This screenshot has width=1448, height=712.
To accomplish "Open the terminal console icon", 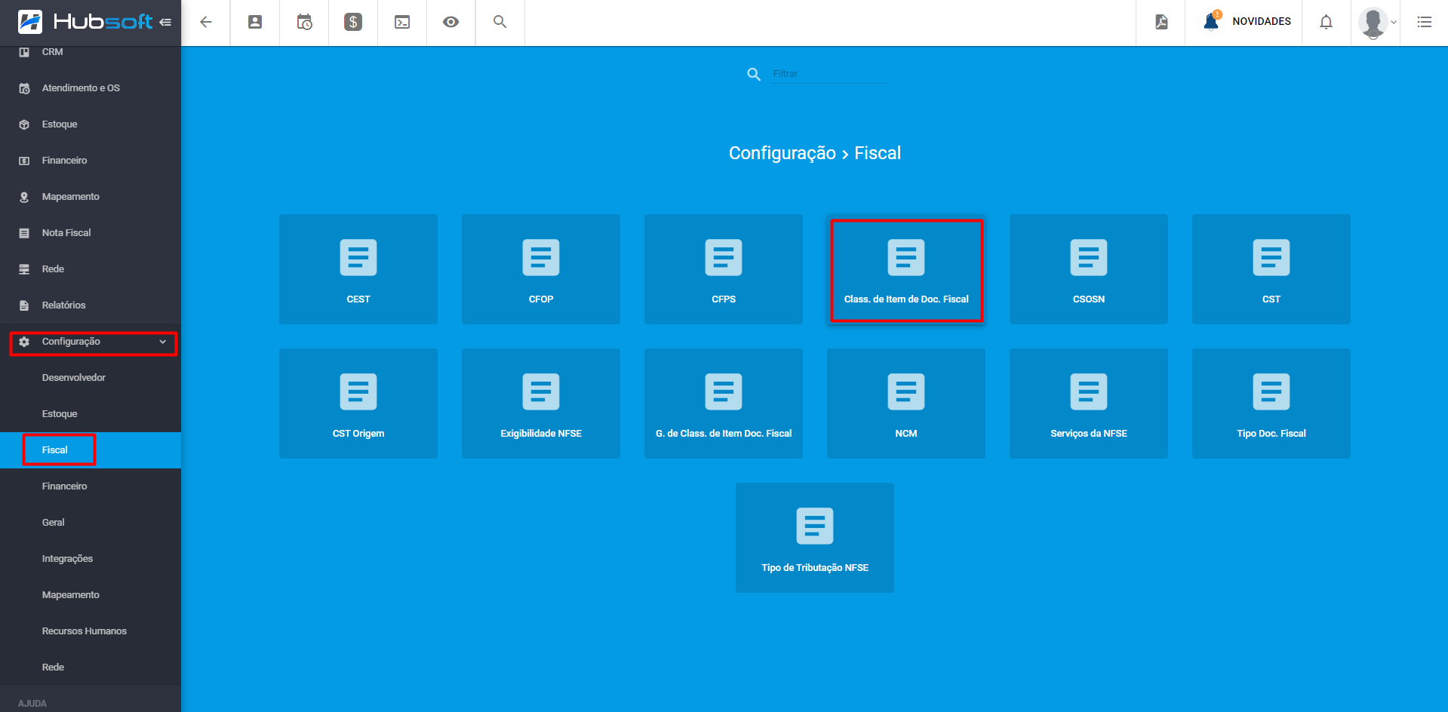I will click(x=402, y=22).
